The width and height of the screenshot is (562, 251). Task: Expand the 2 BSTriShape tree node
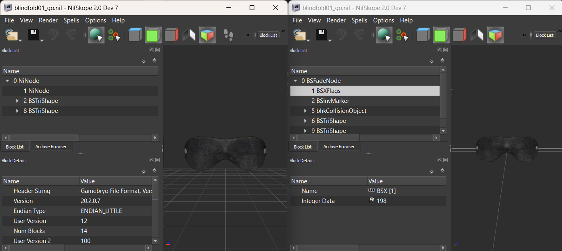[x=18, y=101]
